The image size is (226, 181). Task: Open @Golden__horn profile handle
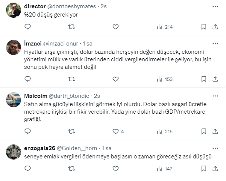(79, 148)
